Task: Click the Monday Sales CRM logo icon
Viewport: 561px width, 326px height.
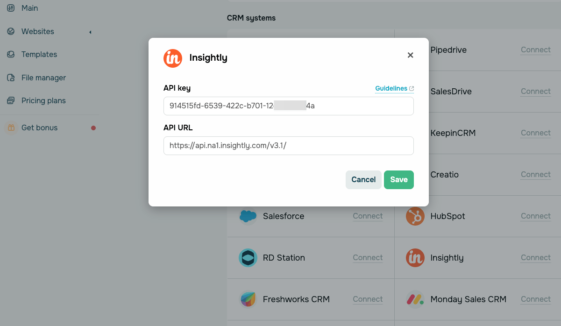Action: tap(415, 299)
